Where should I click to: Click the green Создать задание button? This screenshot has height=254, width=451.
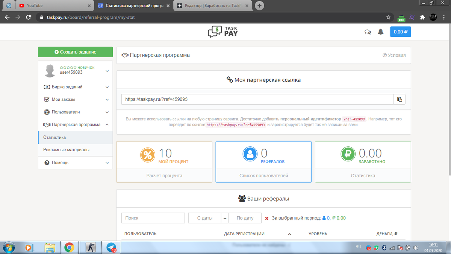(75, 52)
